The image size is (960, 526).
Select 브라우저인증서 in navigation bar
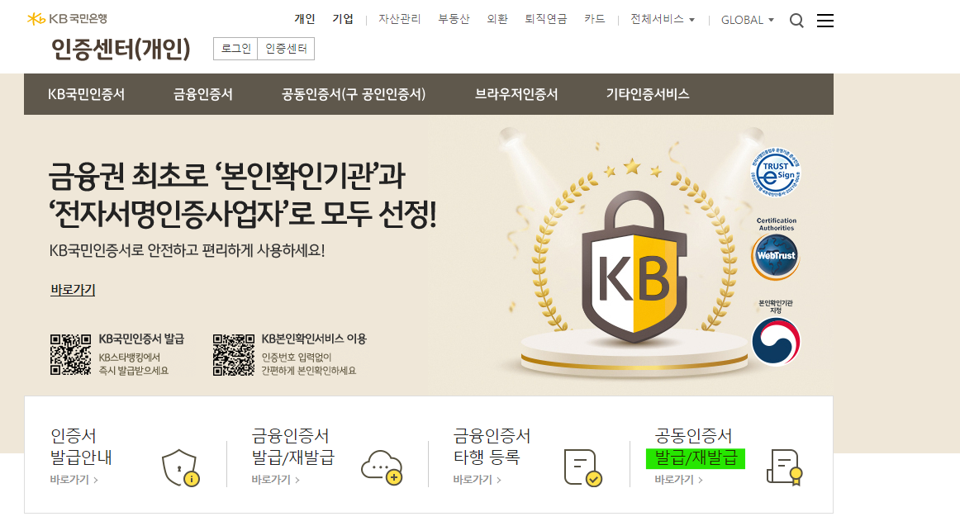(x=516, y=94)
